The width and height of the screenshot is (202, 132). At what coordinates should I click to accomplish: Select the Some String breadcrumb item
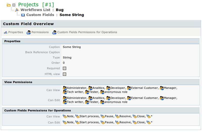point(72,15)
